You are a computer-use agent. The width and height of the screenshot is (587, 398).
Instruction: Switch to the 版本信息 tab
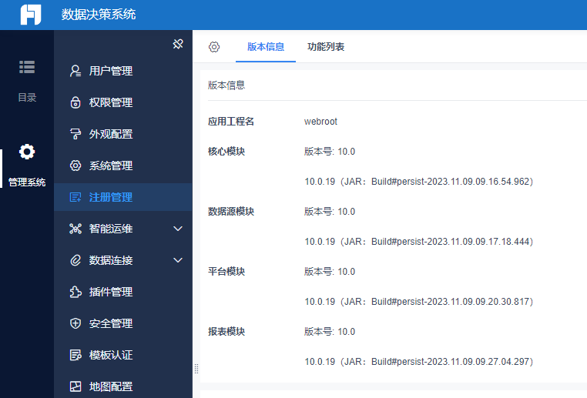[266, 47]
